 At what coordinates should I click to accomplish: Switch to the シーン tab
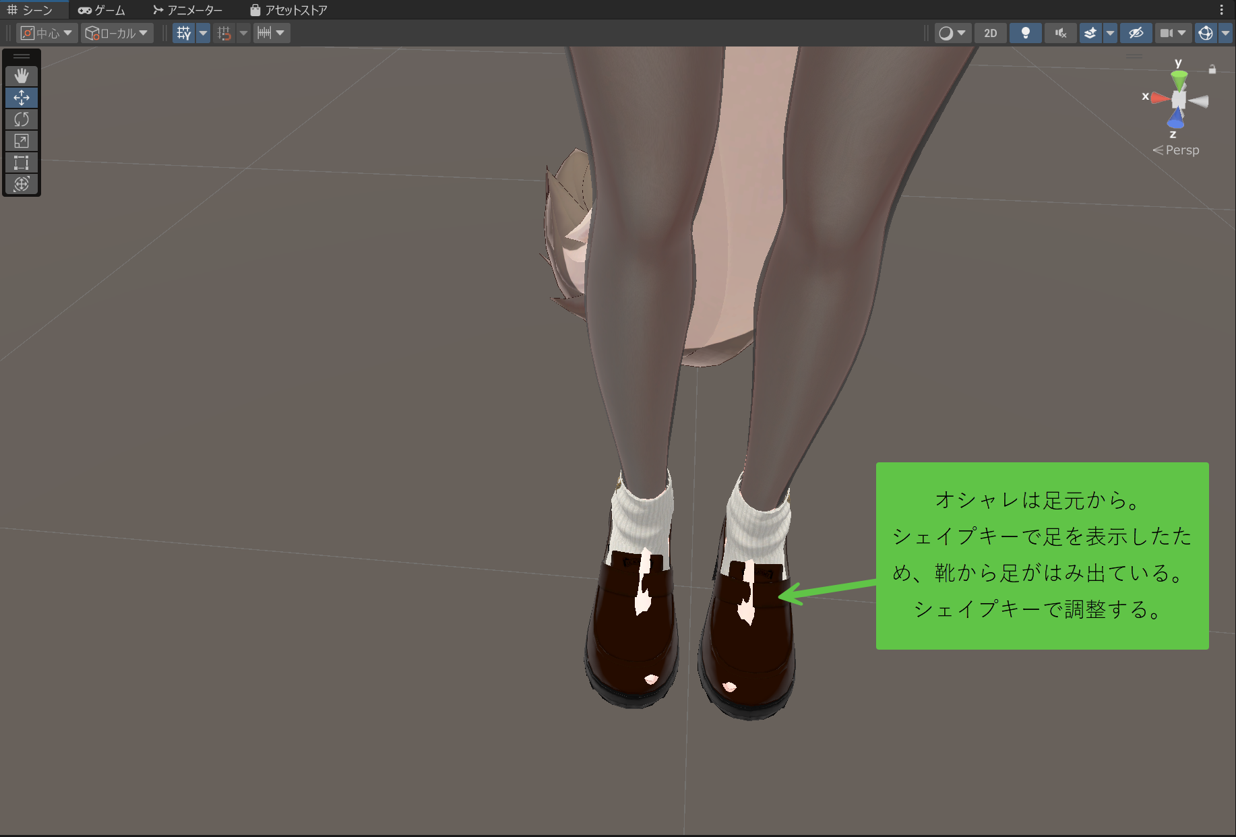coord(30,10)
